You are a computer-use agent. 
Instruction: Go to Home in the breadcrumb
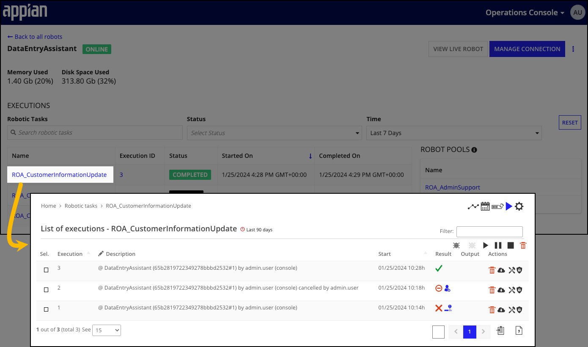tap(49, 206)
